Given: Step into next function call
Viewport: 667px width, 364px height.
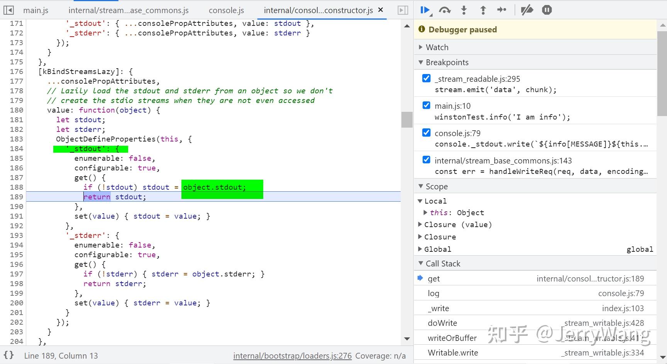Looking at the screenshot, I should click(x=464, y=10).
